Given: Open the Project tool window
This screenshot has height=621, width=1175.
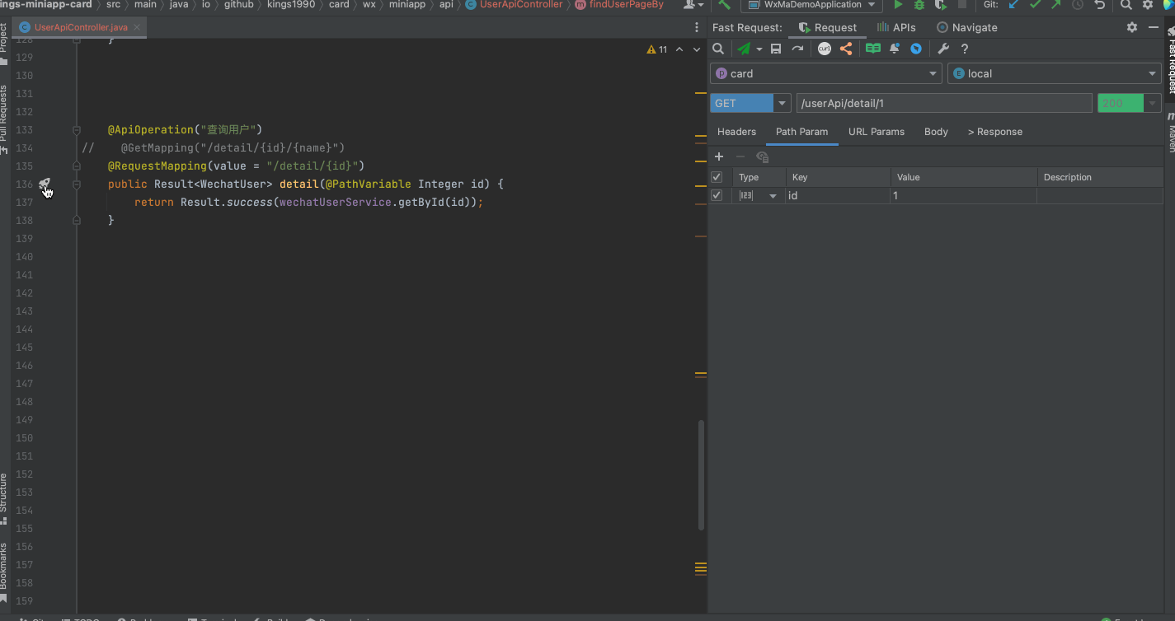Looking at the screenshot, I should 5,44.
